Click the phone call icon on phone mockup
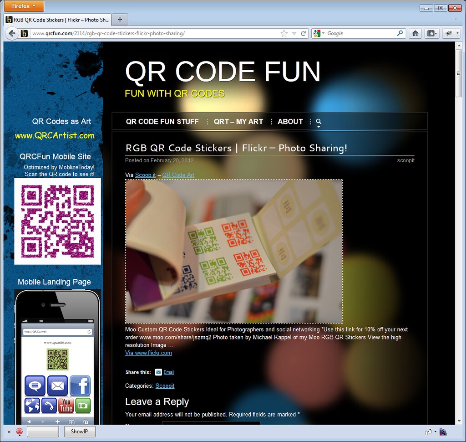This screenshot has height=442, width=466. 49,406
